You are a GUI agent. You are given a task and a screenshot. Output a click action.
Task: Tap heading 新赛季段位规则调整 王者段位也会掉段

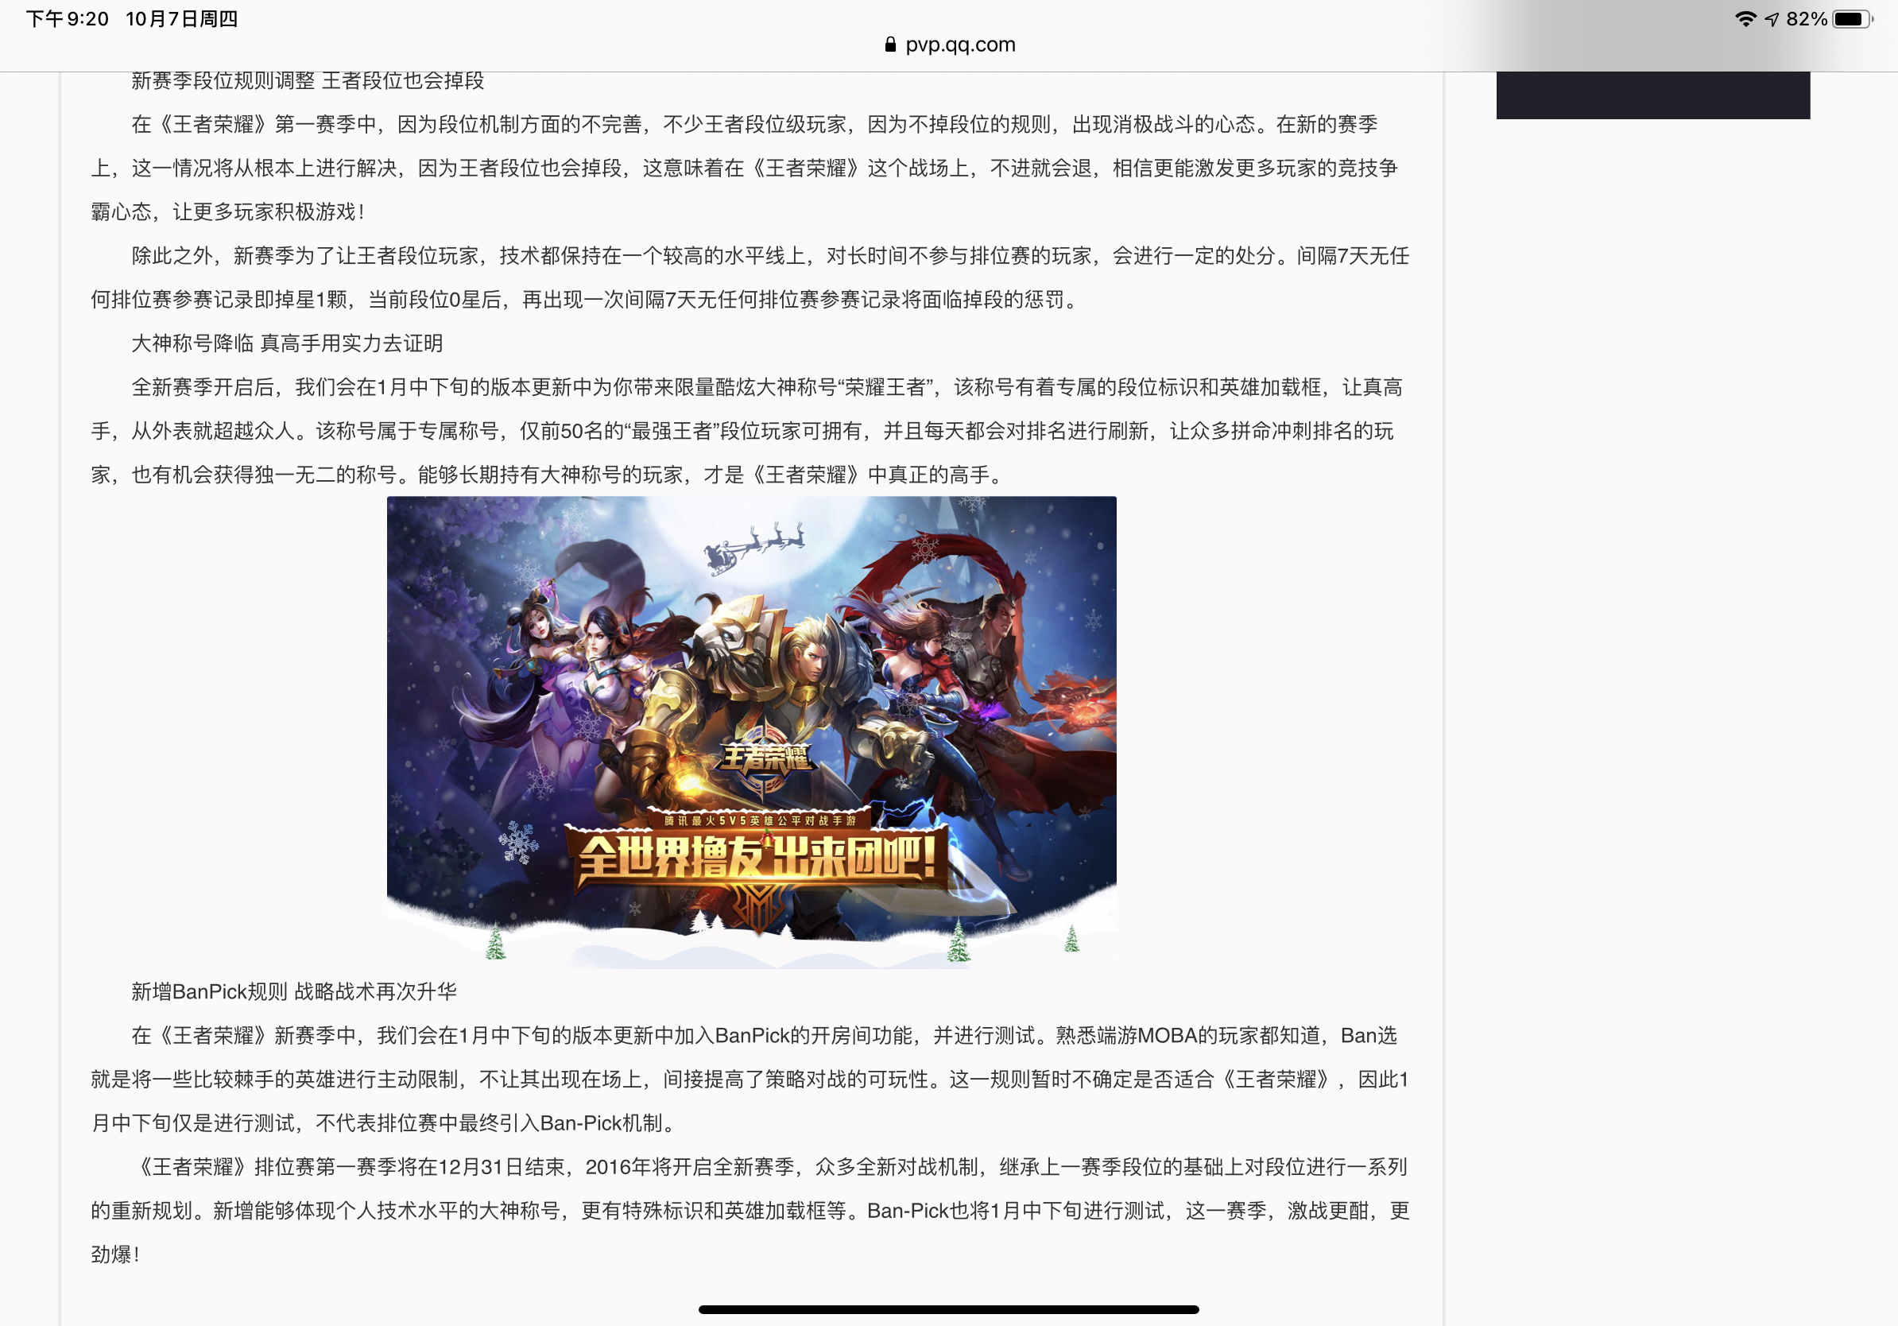[308, 80]
